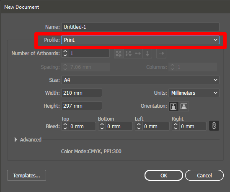Click the Name field containing Untitled-1
Screen dimensions: 230x192
(140, 27)
